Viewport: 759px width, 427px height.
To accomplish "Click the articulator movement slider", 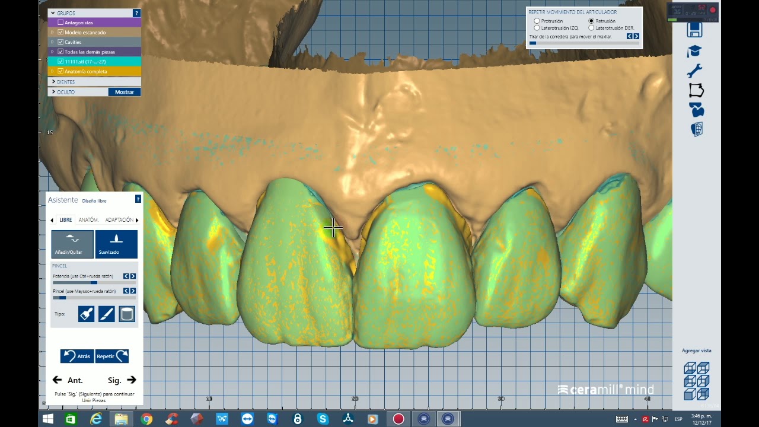I will [584, 43].
